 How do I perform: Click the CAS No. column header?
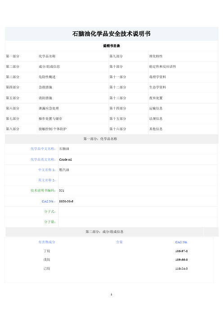(181, 242)
